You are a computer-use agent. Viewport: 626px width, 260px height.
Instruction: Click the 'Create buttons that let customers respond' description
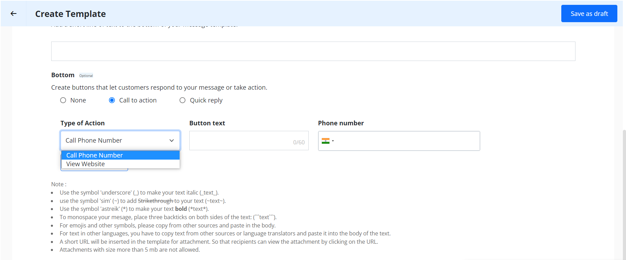coord(159,88)
